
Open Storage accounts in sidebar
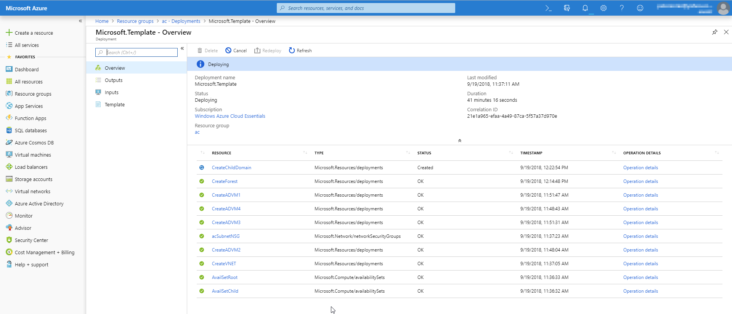(34, 179)
